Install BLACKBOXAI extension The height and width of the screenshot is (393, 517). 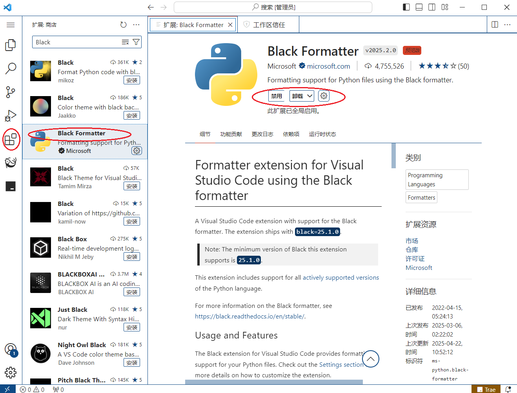pos(132,292)
